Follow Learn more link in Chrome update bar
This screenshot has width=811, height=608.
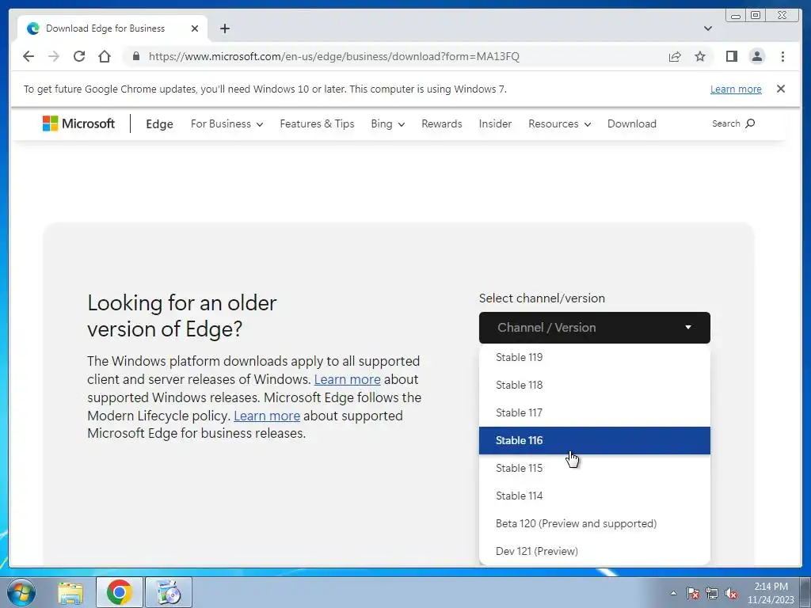pyautogui.click(x=736, y=89)
